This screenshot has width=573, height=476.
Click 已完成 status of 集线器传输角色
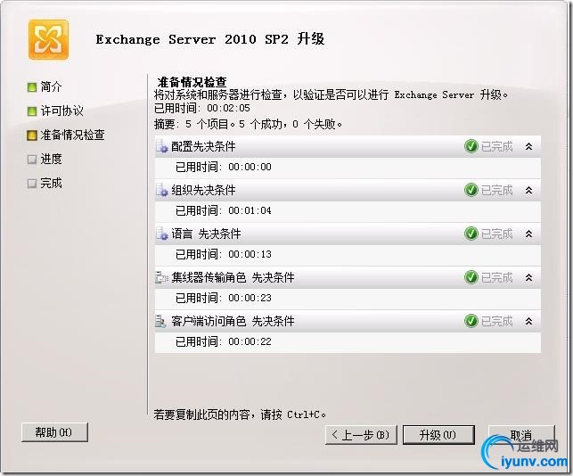click(x=497, y=277)
